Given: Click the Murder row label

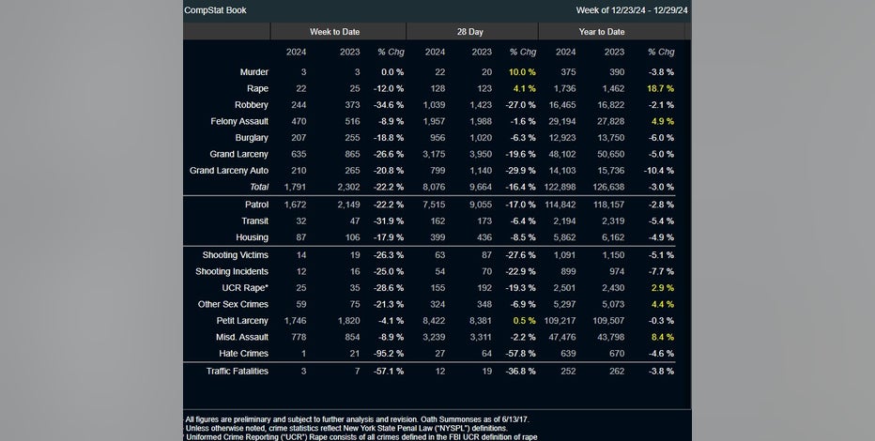Looking at the screenshot, I should click(x=253, y=72).
